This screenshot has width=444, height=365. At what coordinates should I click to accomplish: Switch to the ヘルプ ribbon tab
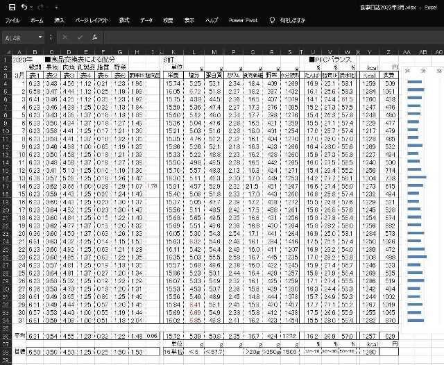click(212, 20)
